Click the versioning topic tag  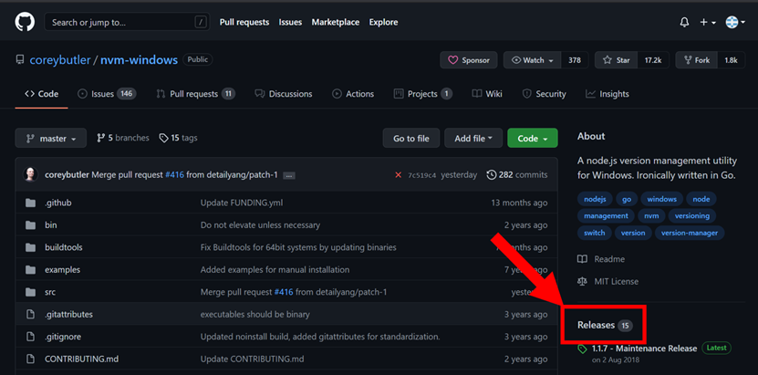tap(692, 216)
